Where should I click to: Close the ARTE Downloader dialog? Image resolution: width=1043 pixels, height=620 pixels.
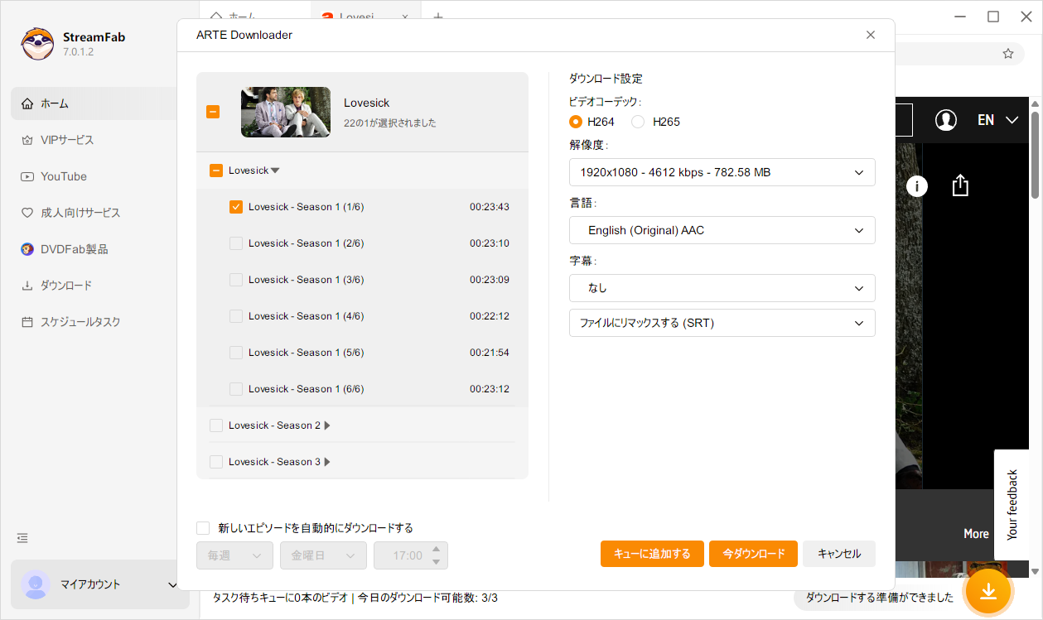pyautogui.click(x=870, y=35)
